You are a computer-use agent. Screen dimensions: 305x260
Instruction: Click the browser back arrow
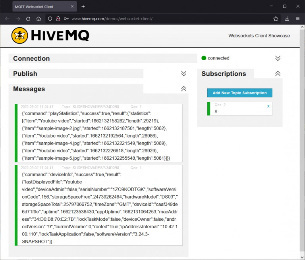tap(7, 19)
